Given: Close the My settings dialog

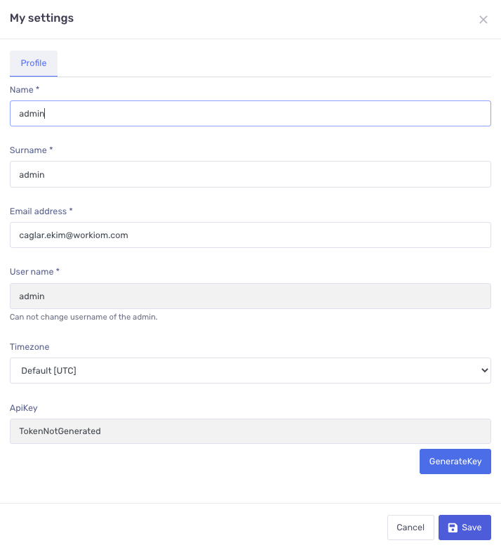Looking at the screenshot, I should (483, 20).
